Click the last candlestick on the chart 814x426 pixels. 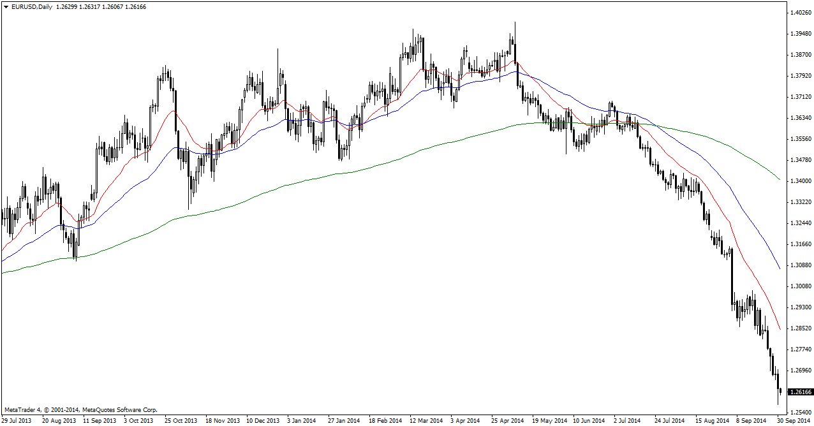781,390
